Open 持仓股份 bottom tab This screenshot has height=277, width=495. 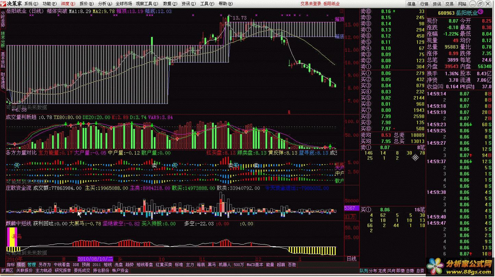tap(101, 271)
